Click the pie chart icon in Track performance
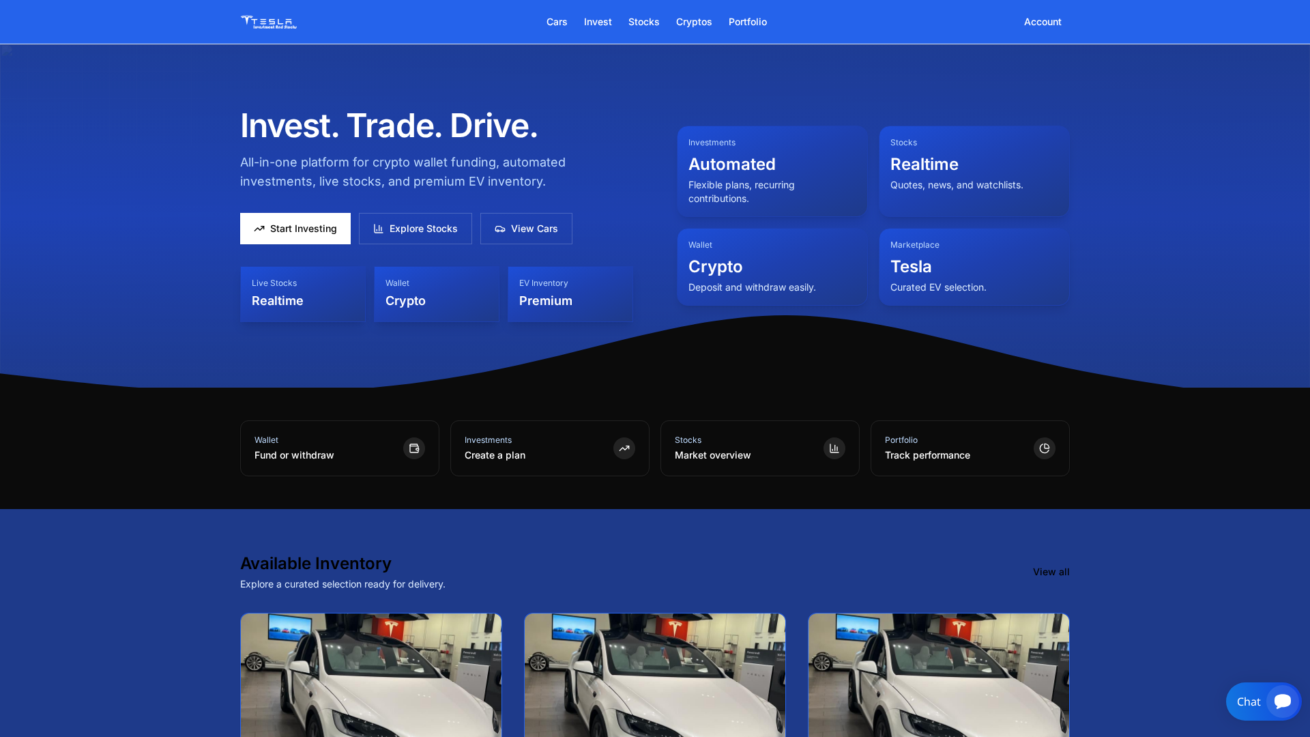This screenshot has height=737, width=1310. (x=1044, y=448)
